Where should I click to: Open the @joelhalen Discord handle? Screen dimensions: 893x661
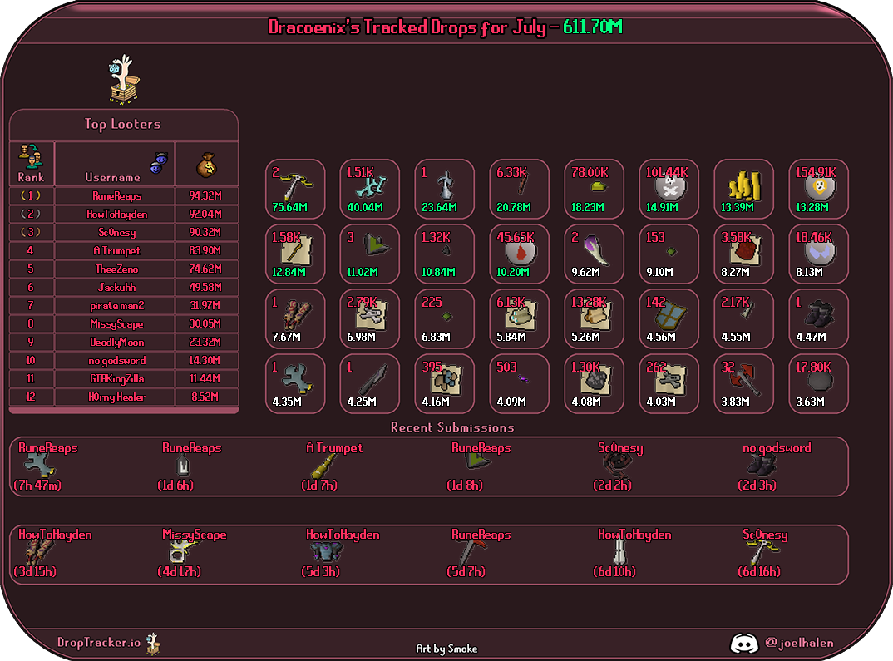coord(799,643)
